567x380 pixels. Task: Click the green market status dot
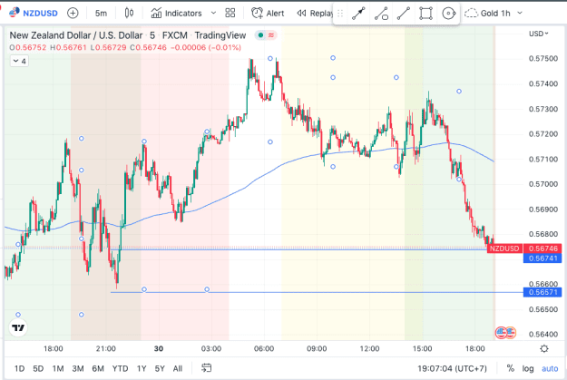[260, 35]
